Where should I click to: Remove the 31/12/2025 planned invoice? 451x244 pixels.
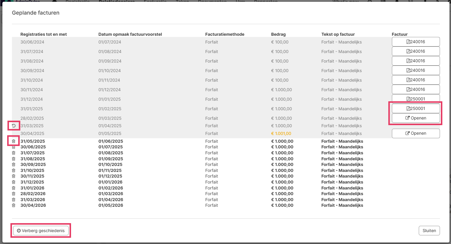(13, 182)
